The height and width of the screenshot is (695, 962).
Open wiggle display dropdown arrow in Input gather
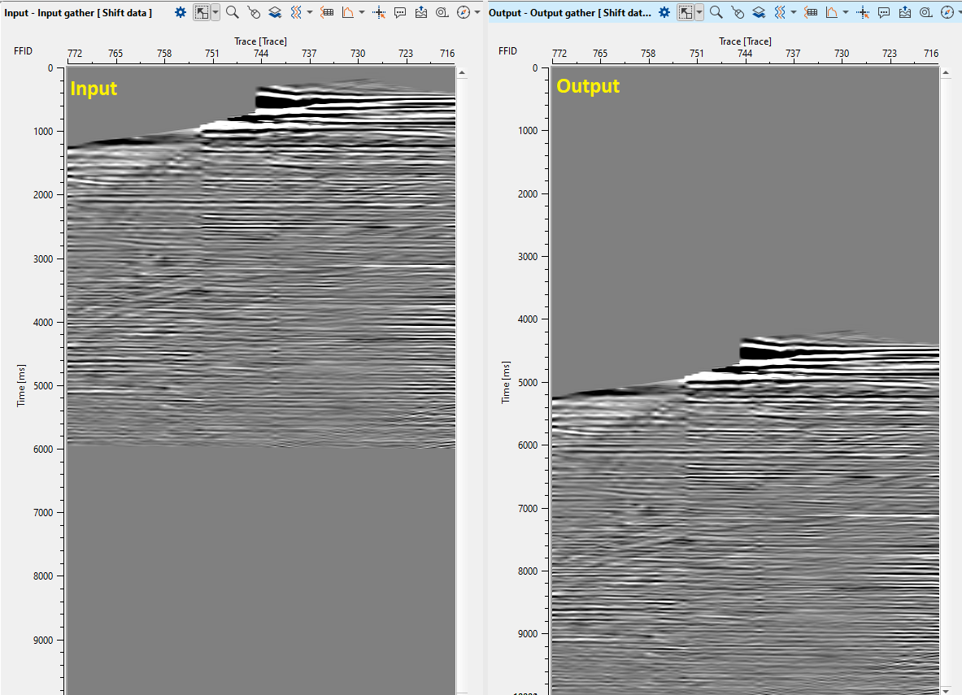coord(310,12)
